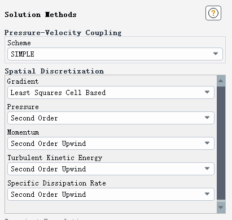Open the Pressure Second Order dropdown
The height and width of the screenshot is (220, 232).
[x=111, y=118]
